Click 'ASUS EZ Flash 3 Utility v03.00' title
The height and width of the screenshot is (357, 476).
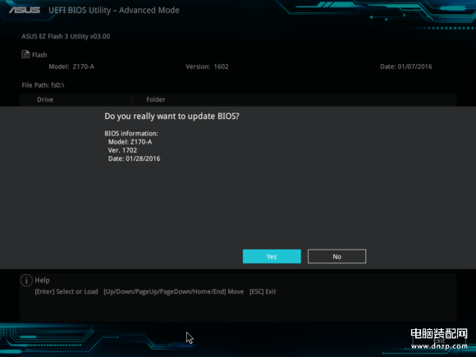pos(66,36)
